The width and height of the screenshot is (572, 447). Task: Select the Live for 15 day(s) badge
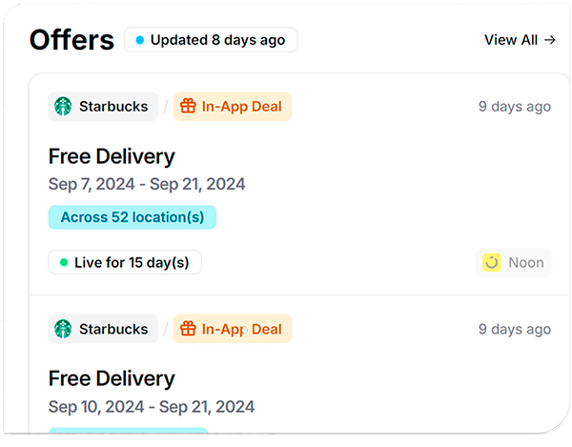click(x=125, y=262)
